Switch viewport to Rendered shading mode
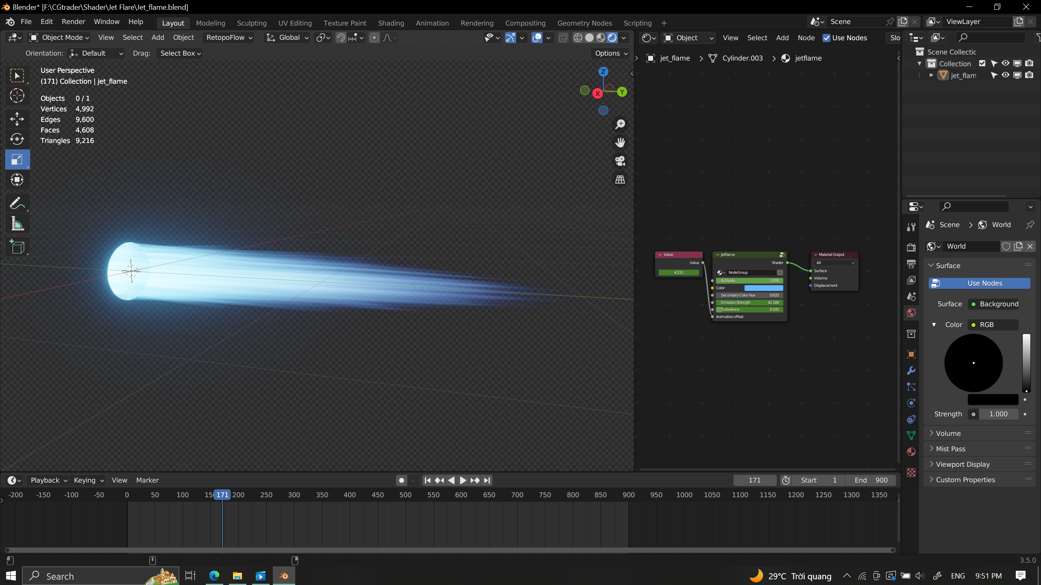Image resolution: width=1041 pixels, height=585 pixels. tap(612, 37)
